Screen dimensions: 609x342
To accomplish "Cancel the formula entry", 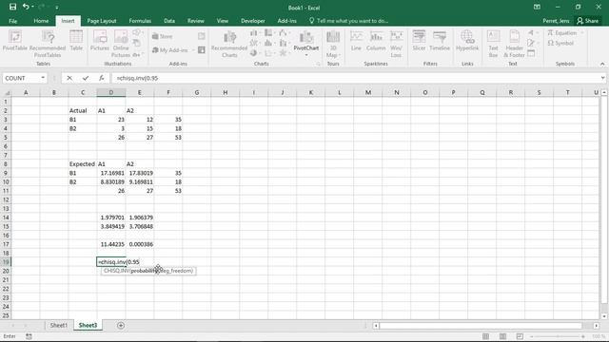I will click(69, 78).
